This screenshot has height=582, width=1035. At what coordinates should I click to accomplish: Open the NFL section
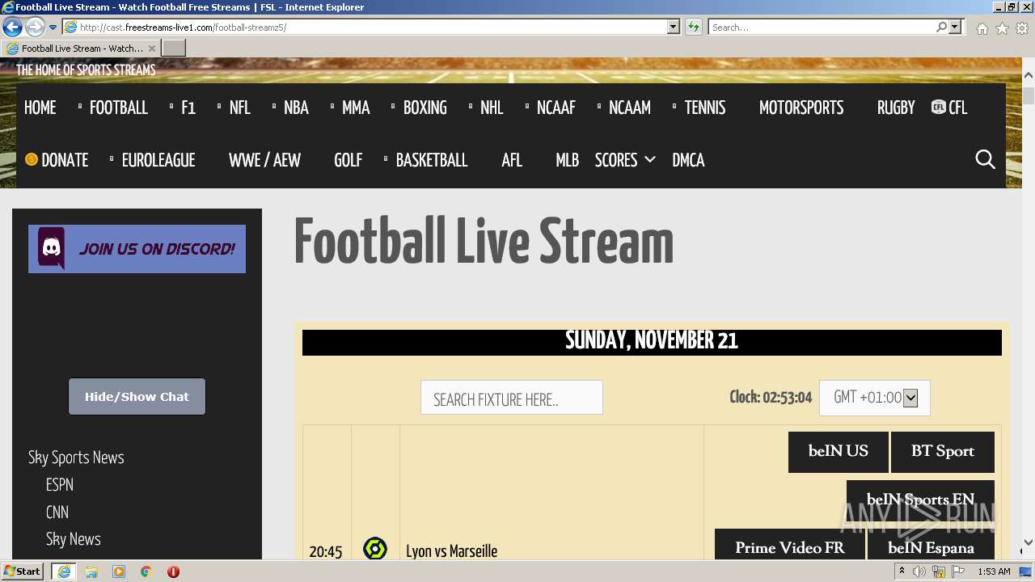(x=240, y=108)
